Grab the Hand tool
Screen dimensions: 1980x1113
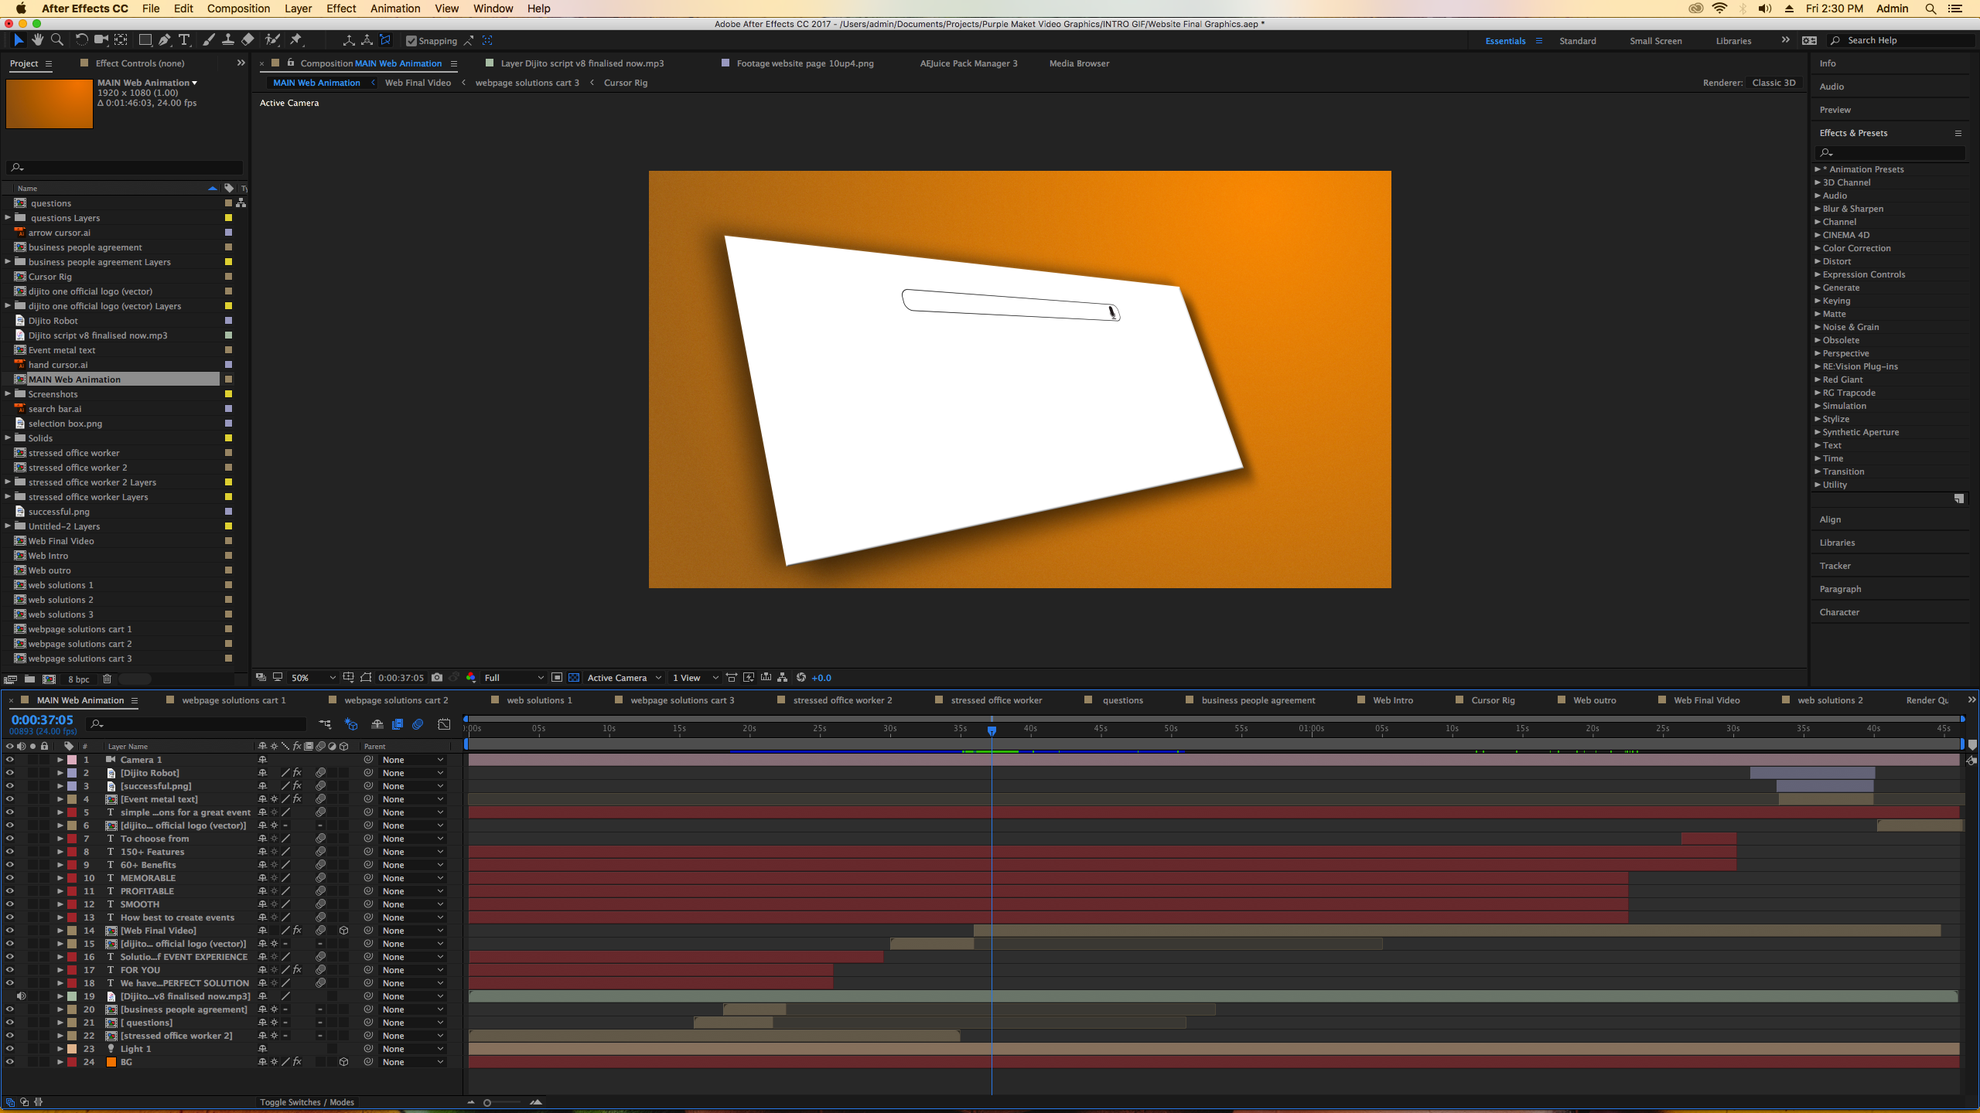tap(38, 39)
